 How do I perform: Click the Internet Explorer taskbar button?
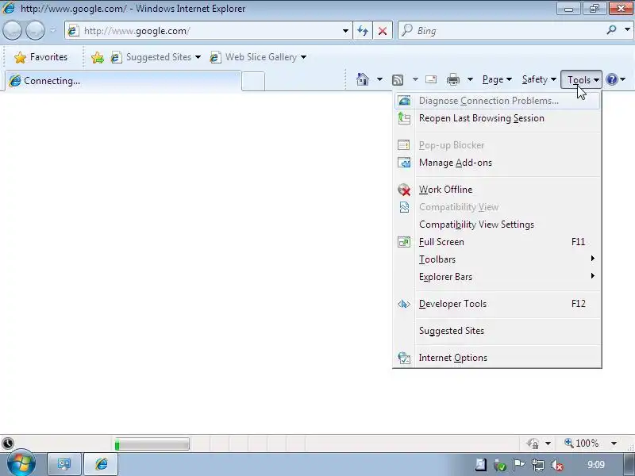tap(102, 464)
